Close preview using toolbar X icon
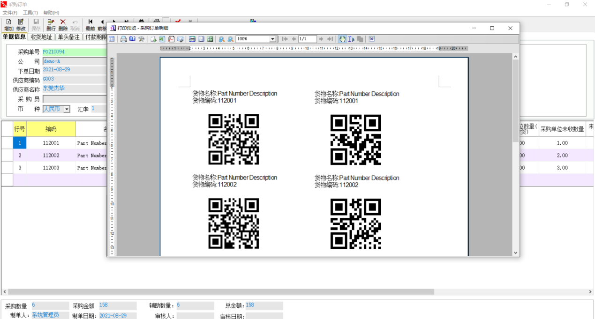The image size is (595, 319). (372, 39)
